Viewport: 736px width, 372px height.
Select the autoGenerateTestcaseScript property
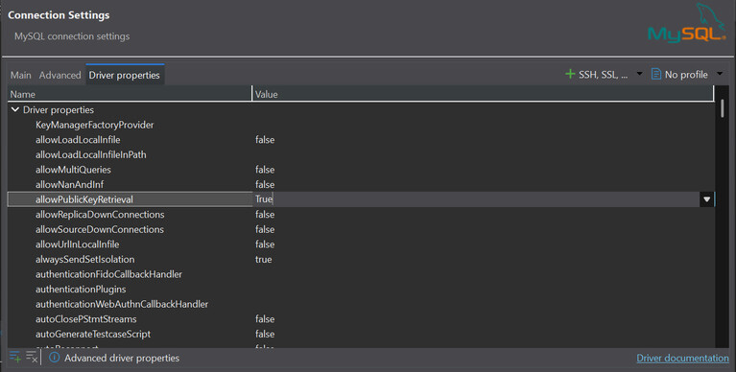(x=93, y=335)
